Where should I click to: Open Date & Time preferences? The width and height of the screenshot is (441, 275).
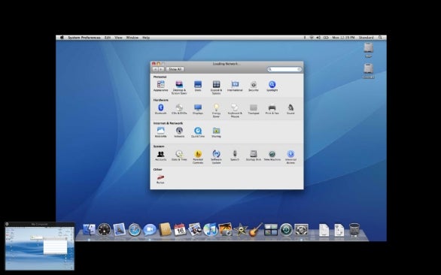click(x=179, y=156)
